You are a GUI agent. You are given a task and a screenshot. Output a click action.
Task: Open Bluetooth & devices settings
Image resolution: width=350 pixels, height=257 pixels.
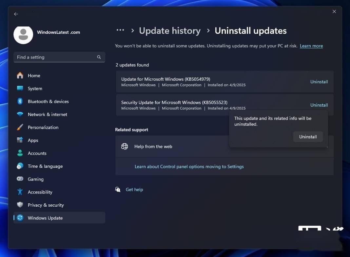click(x=59, y=101)
